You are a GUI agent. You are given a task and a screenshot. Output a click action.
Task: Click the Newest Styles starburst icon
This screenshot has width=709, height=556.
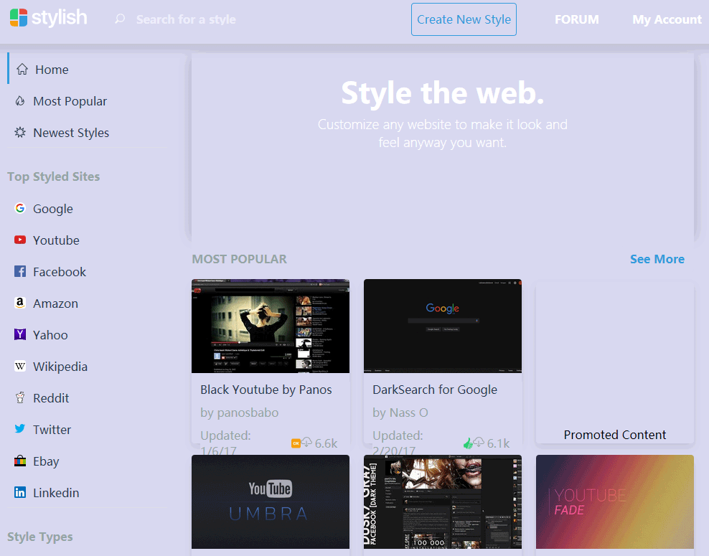[x=20, y=133]
